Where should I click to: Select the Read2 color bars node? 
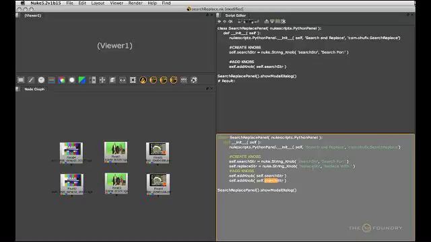pyautogui.click(x=72, y=184)
